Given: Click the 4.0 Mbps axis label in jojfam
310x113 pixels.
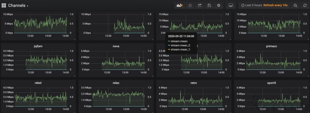Looking at the screenshot, I should (8, 51).
